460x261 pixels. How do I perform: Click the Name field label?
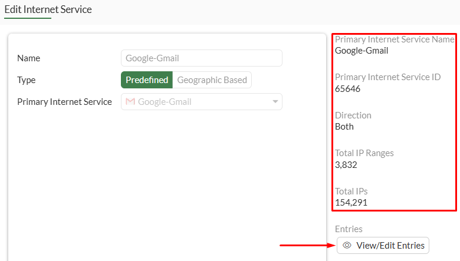pyautogui.click(x=29, y=58)
